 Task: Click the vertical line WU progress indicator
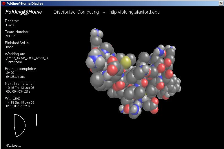(37, 120)
